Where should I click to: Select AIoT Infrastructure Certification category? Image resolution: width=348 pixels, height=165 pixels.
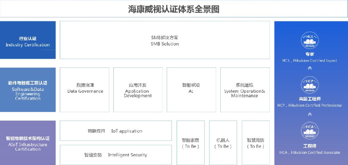28,143
